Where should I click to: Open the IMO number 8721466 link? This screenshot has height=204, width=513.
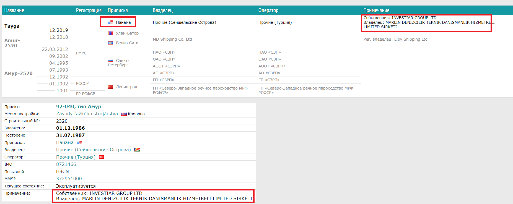pyautogui.click(x=66, y=164)
